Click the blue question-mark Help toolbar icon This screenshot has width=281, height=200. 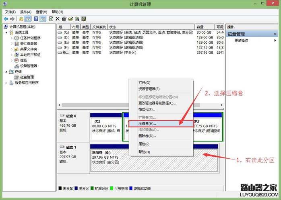36,19
